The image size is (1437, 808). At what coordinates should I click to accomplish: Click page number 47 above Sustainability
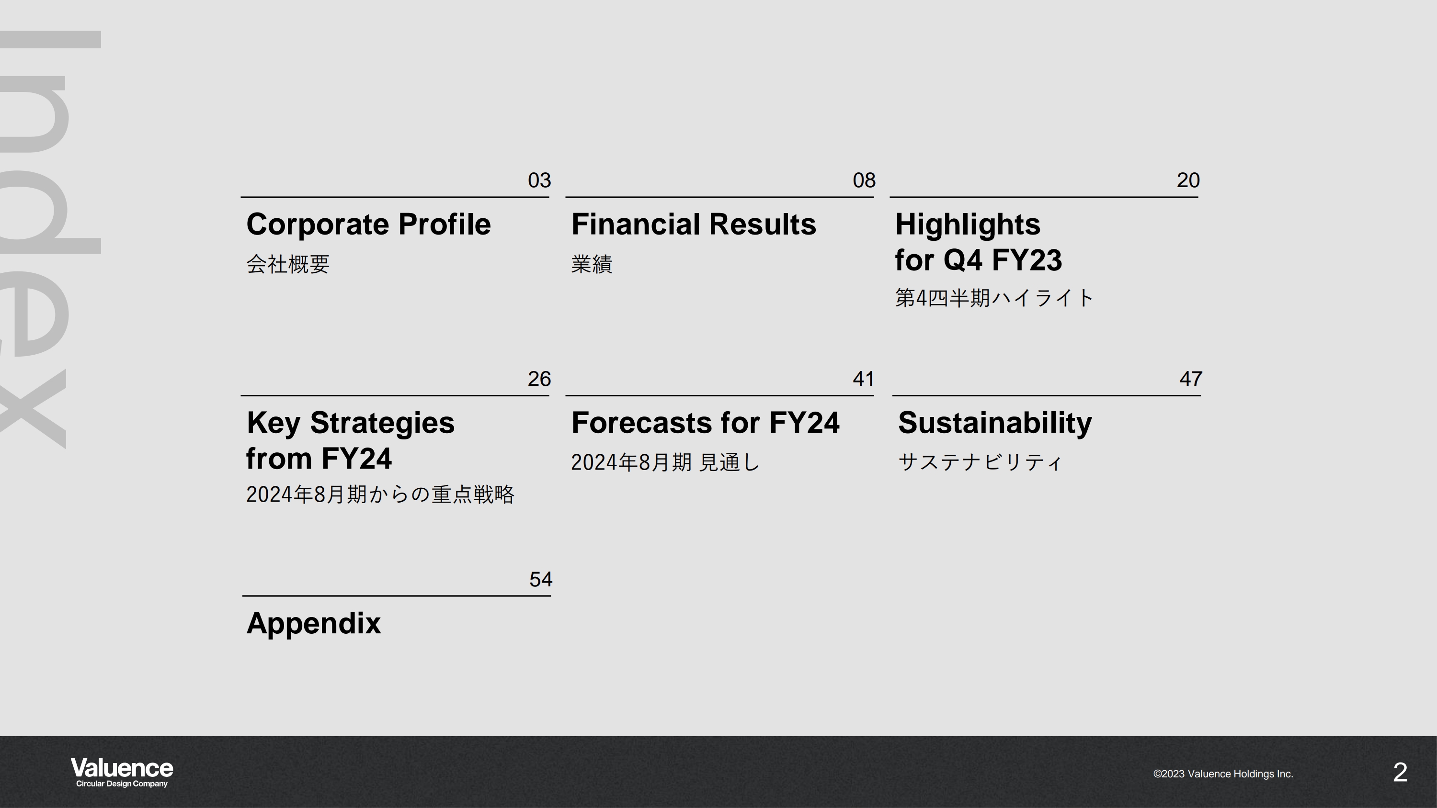[1190, 379]
